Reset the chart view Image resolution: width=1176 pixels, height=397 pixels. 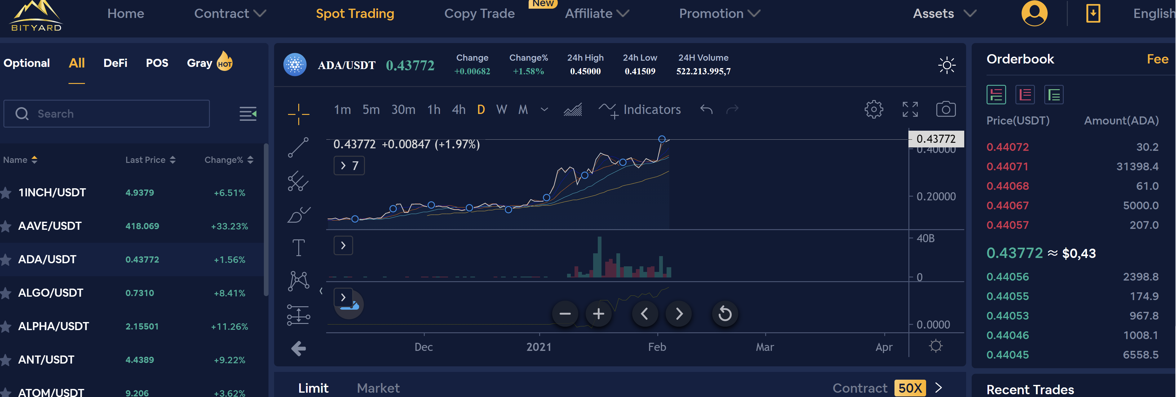(725, 314)
